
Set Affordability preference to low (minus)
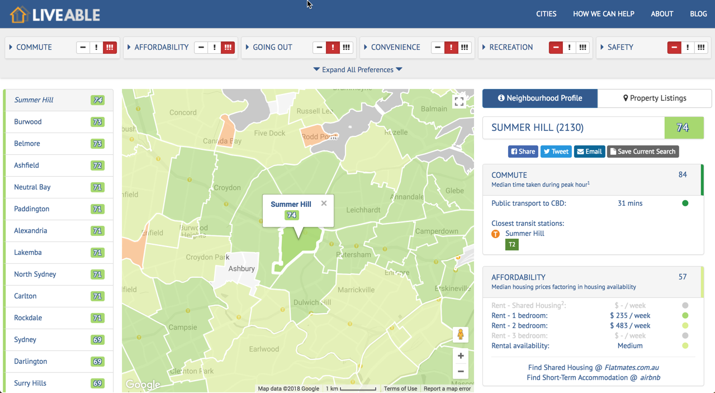[201, 48]
